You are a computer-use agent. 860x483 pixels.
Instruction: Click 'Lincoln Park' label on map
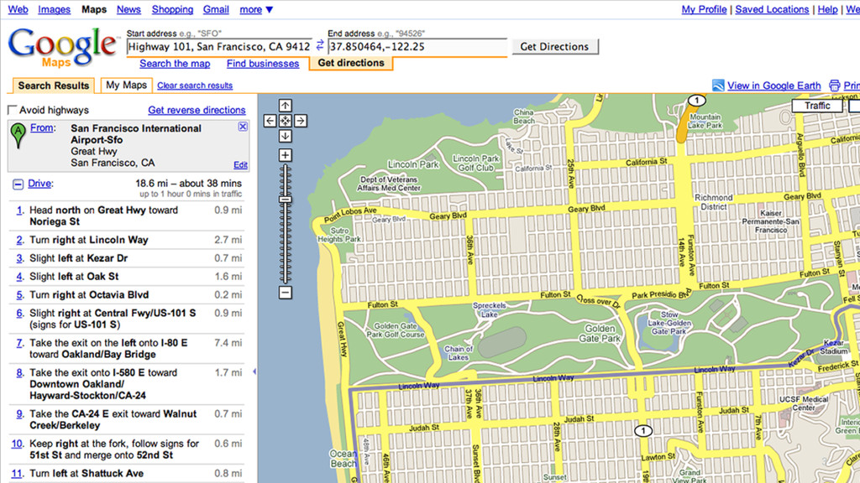point(413,164)
